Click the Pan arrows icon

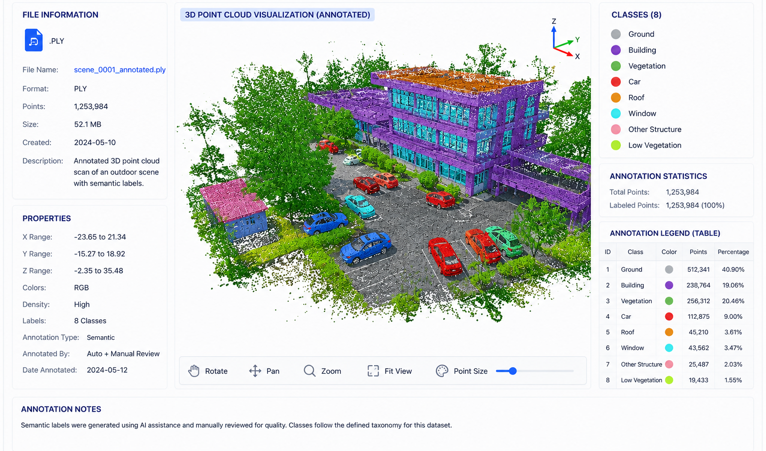coord(255,371)
